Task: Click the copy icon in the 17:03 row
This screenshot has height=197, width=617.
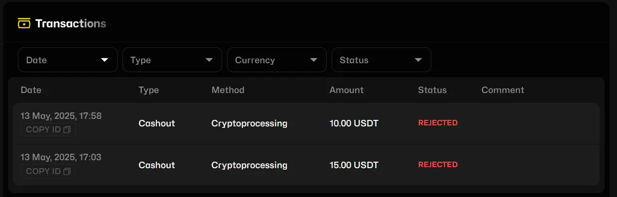Action: [67, 171]
